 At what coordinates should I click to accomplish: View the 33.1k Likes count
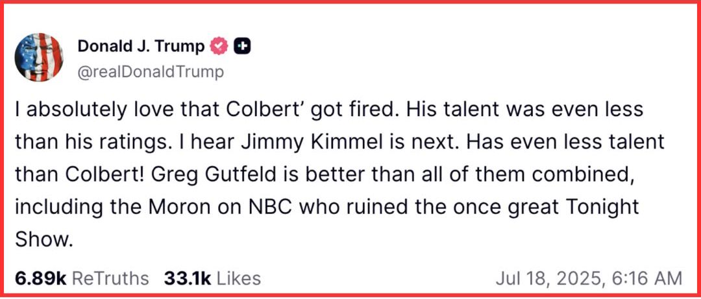(x=187, y=278)
